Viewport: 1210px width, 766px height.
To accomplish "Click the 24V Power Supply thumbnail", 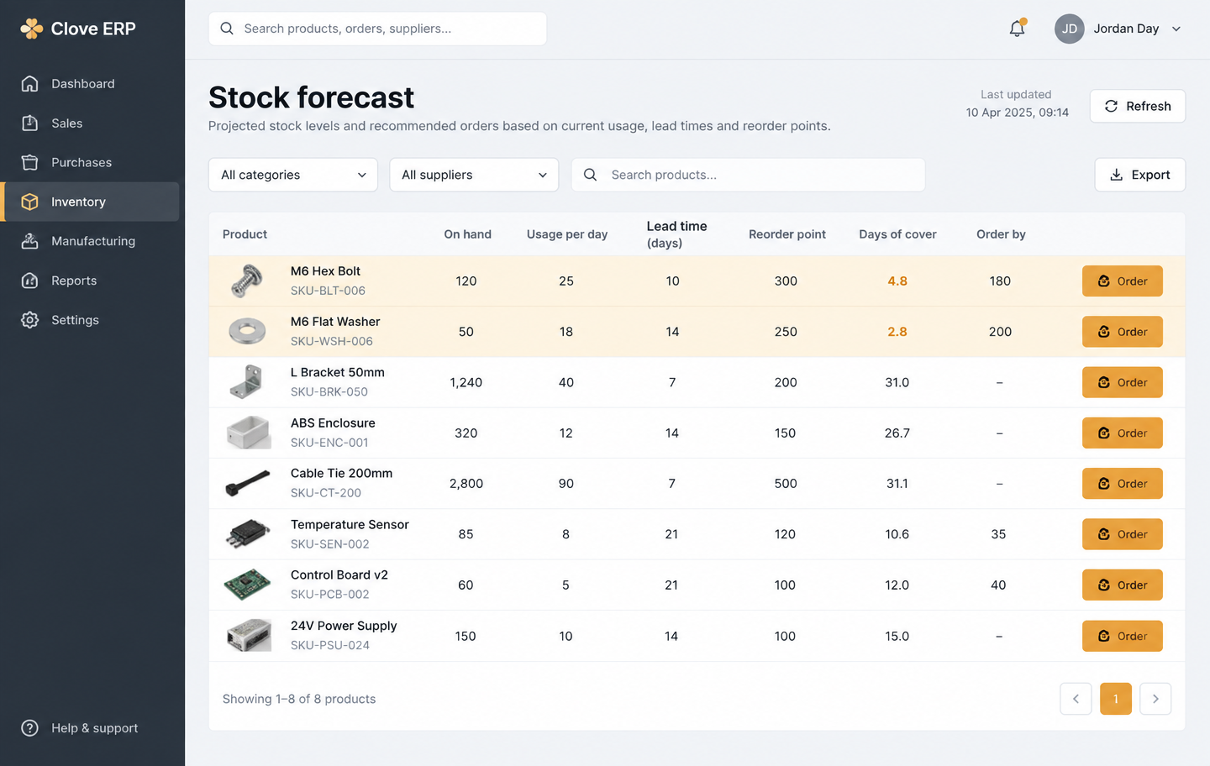I will 249,636.
